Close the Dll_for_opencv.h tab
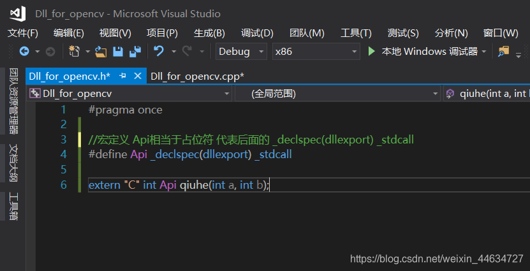 coord(138,76)
